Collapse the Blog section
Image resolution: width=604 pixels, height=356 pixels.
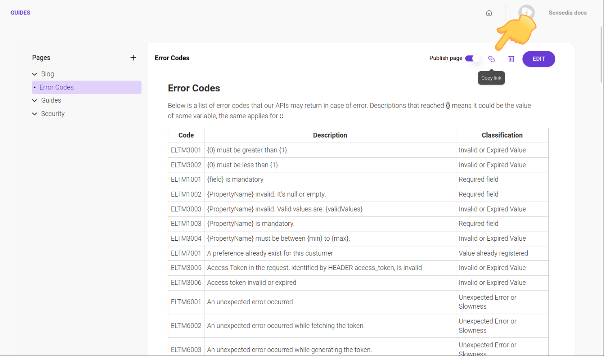coord(34,74)
